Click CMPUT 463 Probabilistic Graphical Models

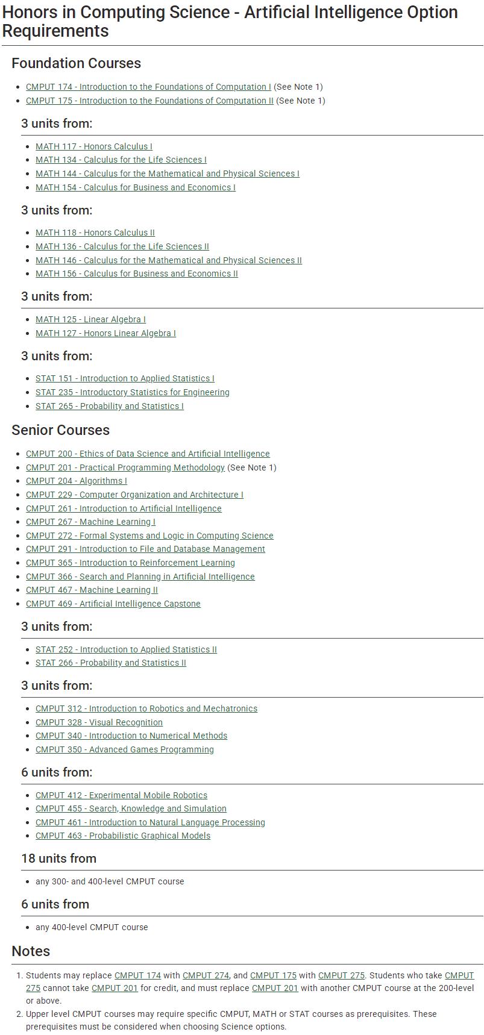(x=123, y=836)
